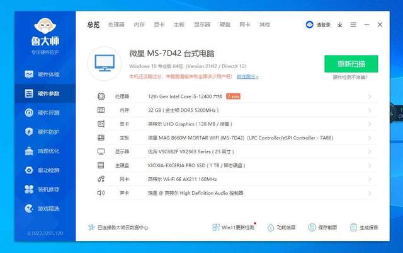Open Win11更新检测 tool
Image resolution: width=403 pixels, height=253 pixels.
coord(234,227)
